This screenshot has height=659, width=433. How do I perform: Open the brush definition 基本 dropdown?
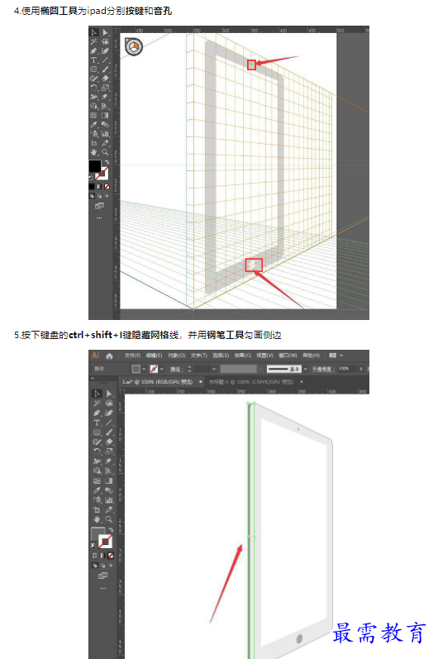305,369
